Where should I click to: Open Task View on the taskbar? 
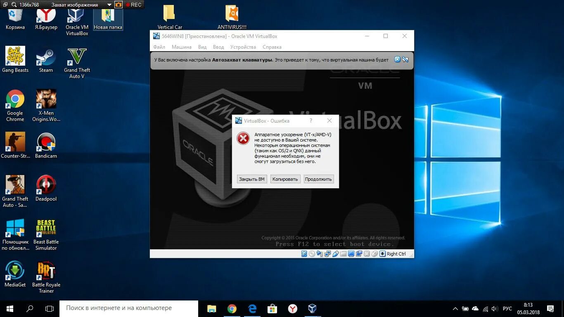coord(50,308)
